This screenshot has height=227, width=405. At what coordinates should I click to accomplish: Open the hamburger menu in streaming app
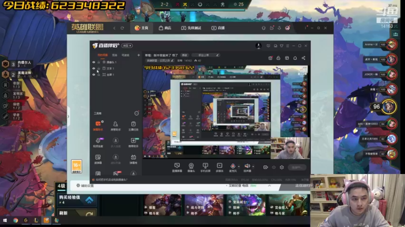(x=288, y=46)
